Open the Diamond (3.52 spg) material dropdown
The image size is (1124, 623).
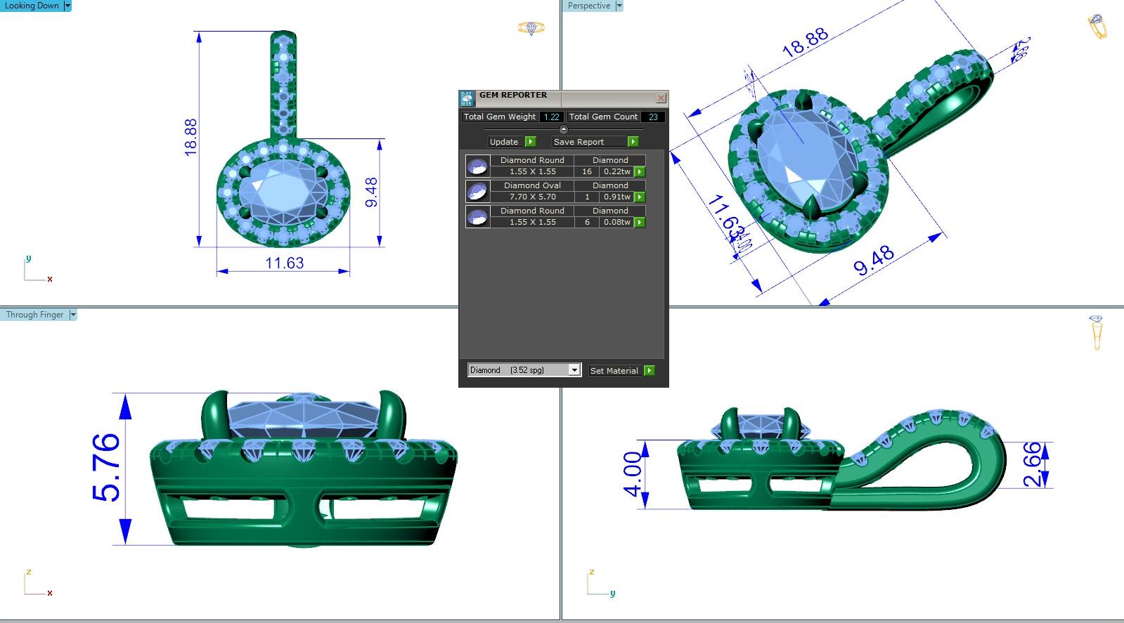click(574, 370)
